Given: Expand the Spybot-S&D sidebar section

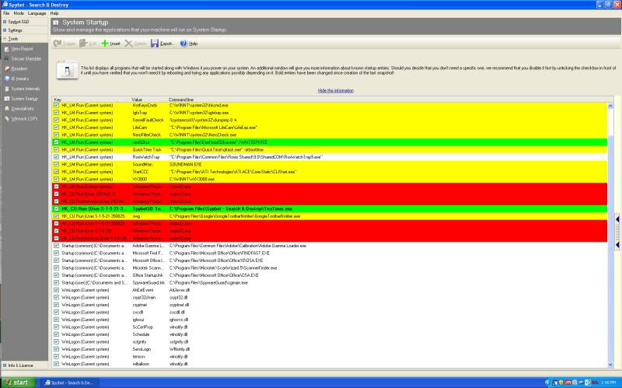Looking at the screenshot, I should pos(5,22).
